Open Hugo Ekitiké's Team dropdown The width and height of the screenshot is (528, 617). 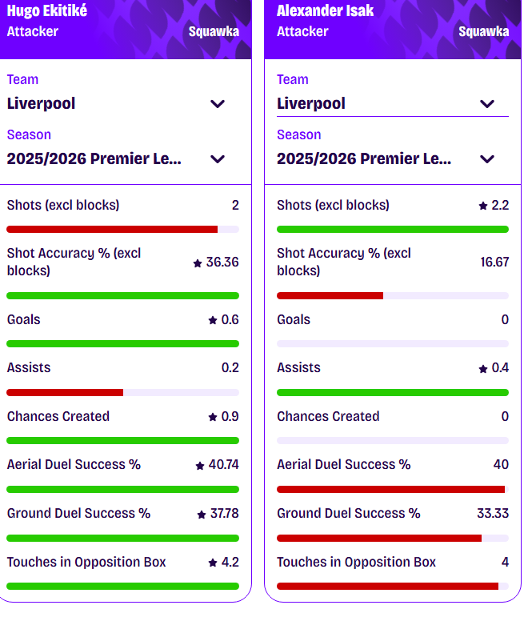[x=218, y=103]
